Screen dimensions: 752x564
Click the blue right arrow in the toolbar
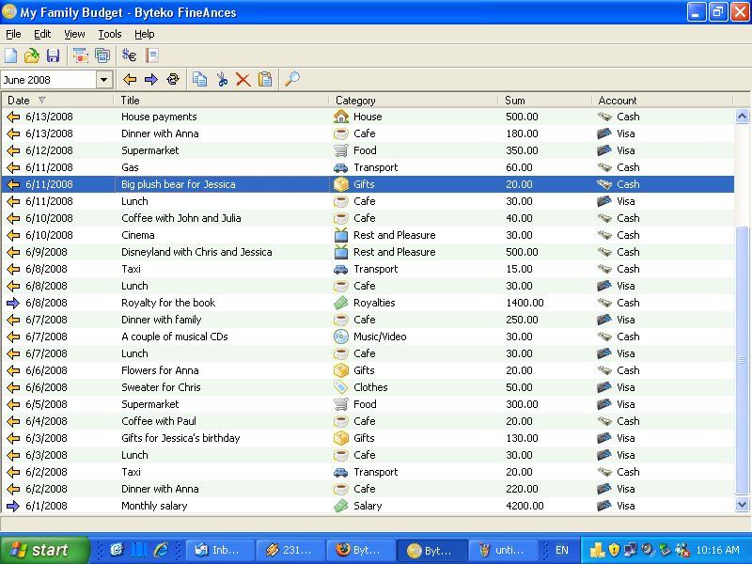[x=150, y=80]
